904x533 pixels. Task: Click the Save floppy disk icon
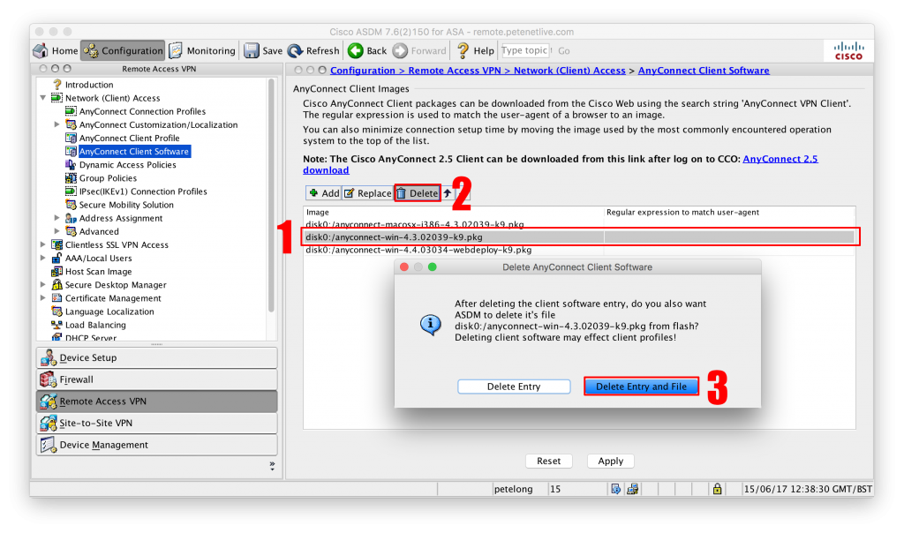point(252,50)
